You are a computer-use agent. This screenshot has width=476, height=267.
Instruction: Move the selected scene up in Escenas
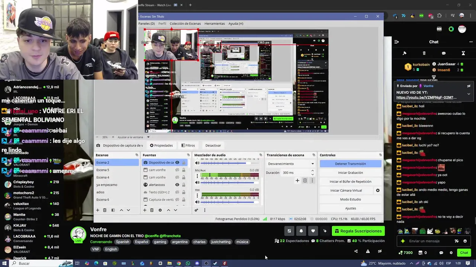[x=121, y=210]
